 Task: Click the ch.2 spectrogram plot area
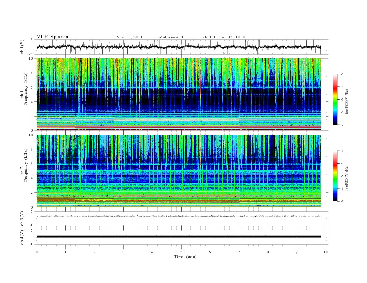click(178, 171)
